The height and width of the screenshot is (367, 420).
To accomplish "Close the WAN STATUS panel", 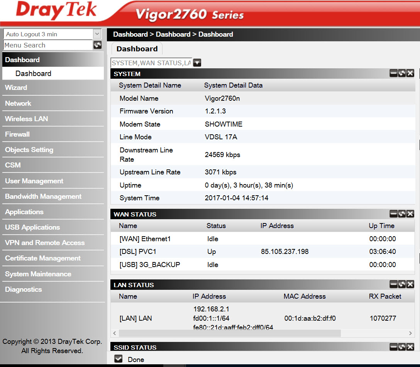I will [410, 214].
